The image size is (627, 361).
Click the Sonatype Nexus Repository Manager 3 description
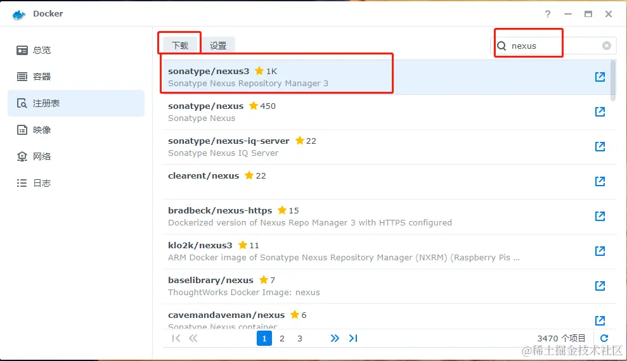(248, 84)
